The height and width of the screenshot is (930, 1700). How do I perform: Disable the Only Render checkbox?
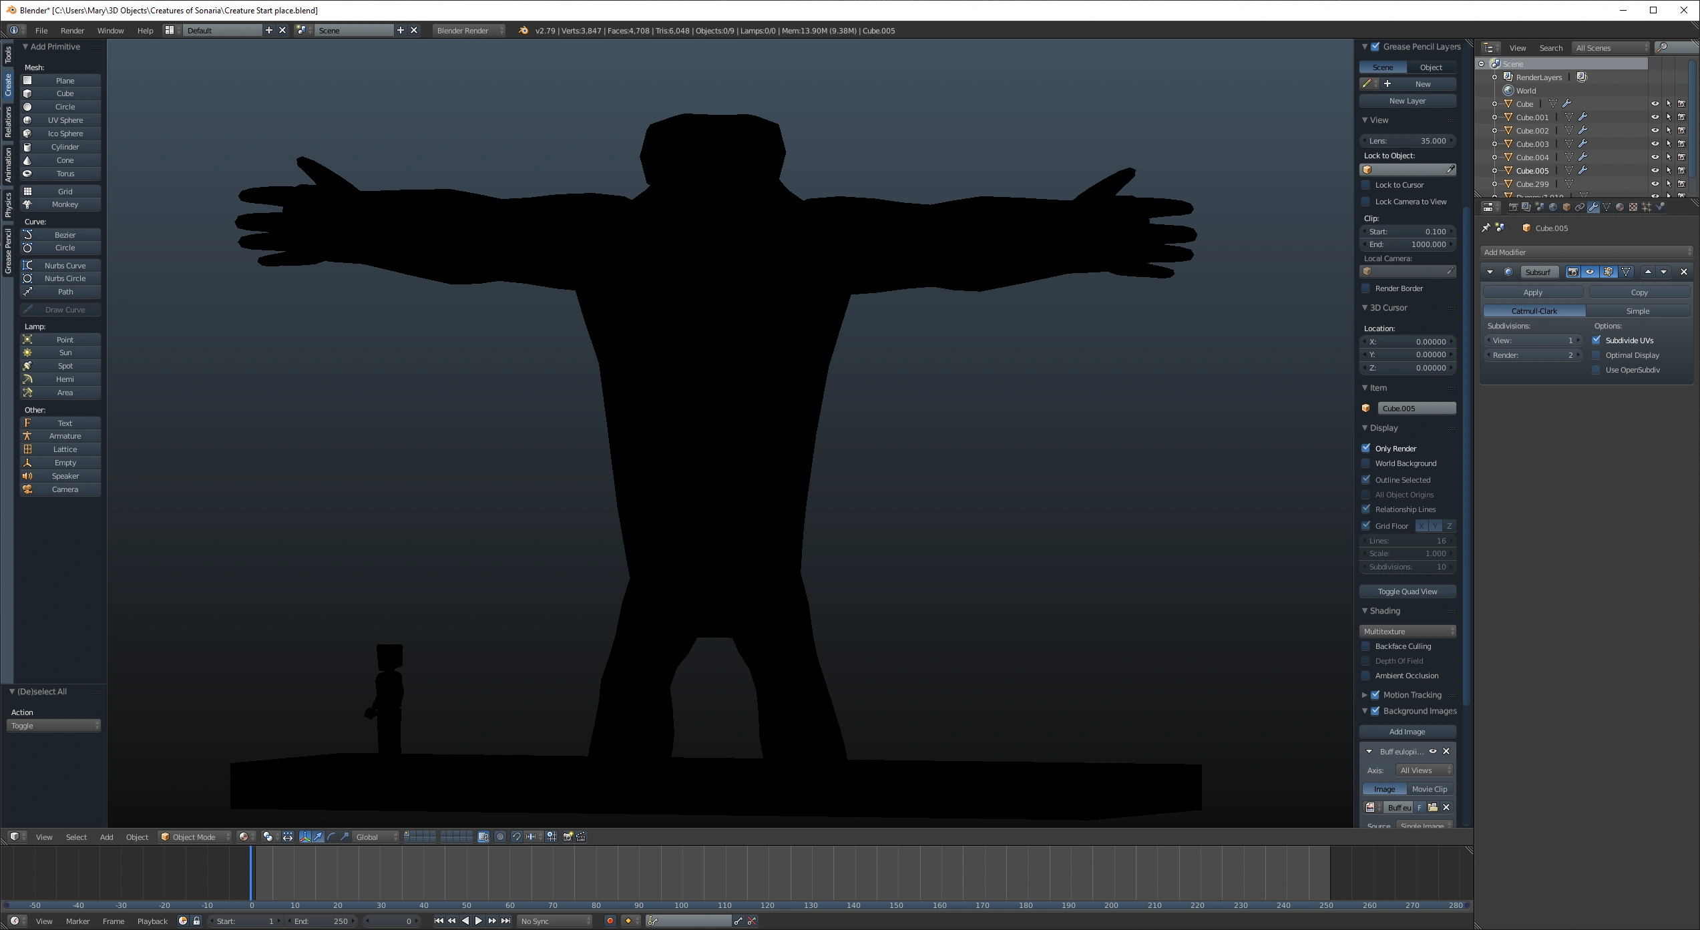point(1366,449)
